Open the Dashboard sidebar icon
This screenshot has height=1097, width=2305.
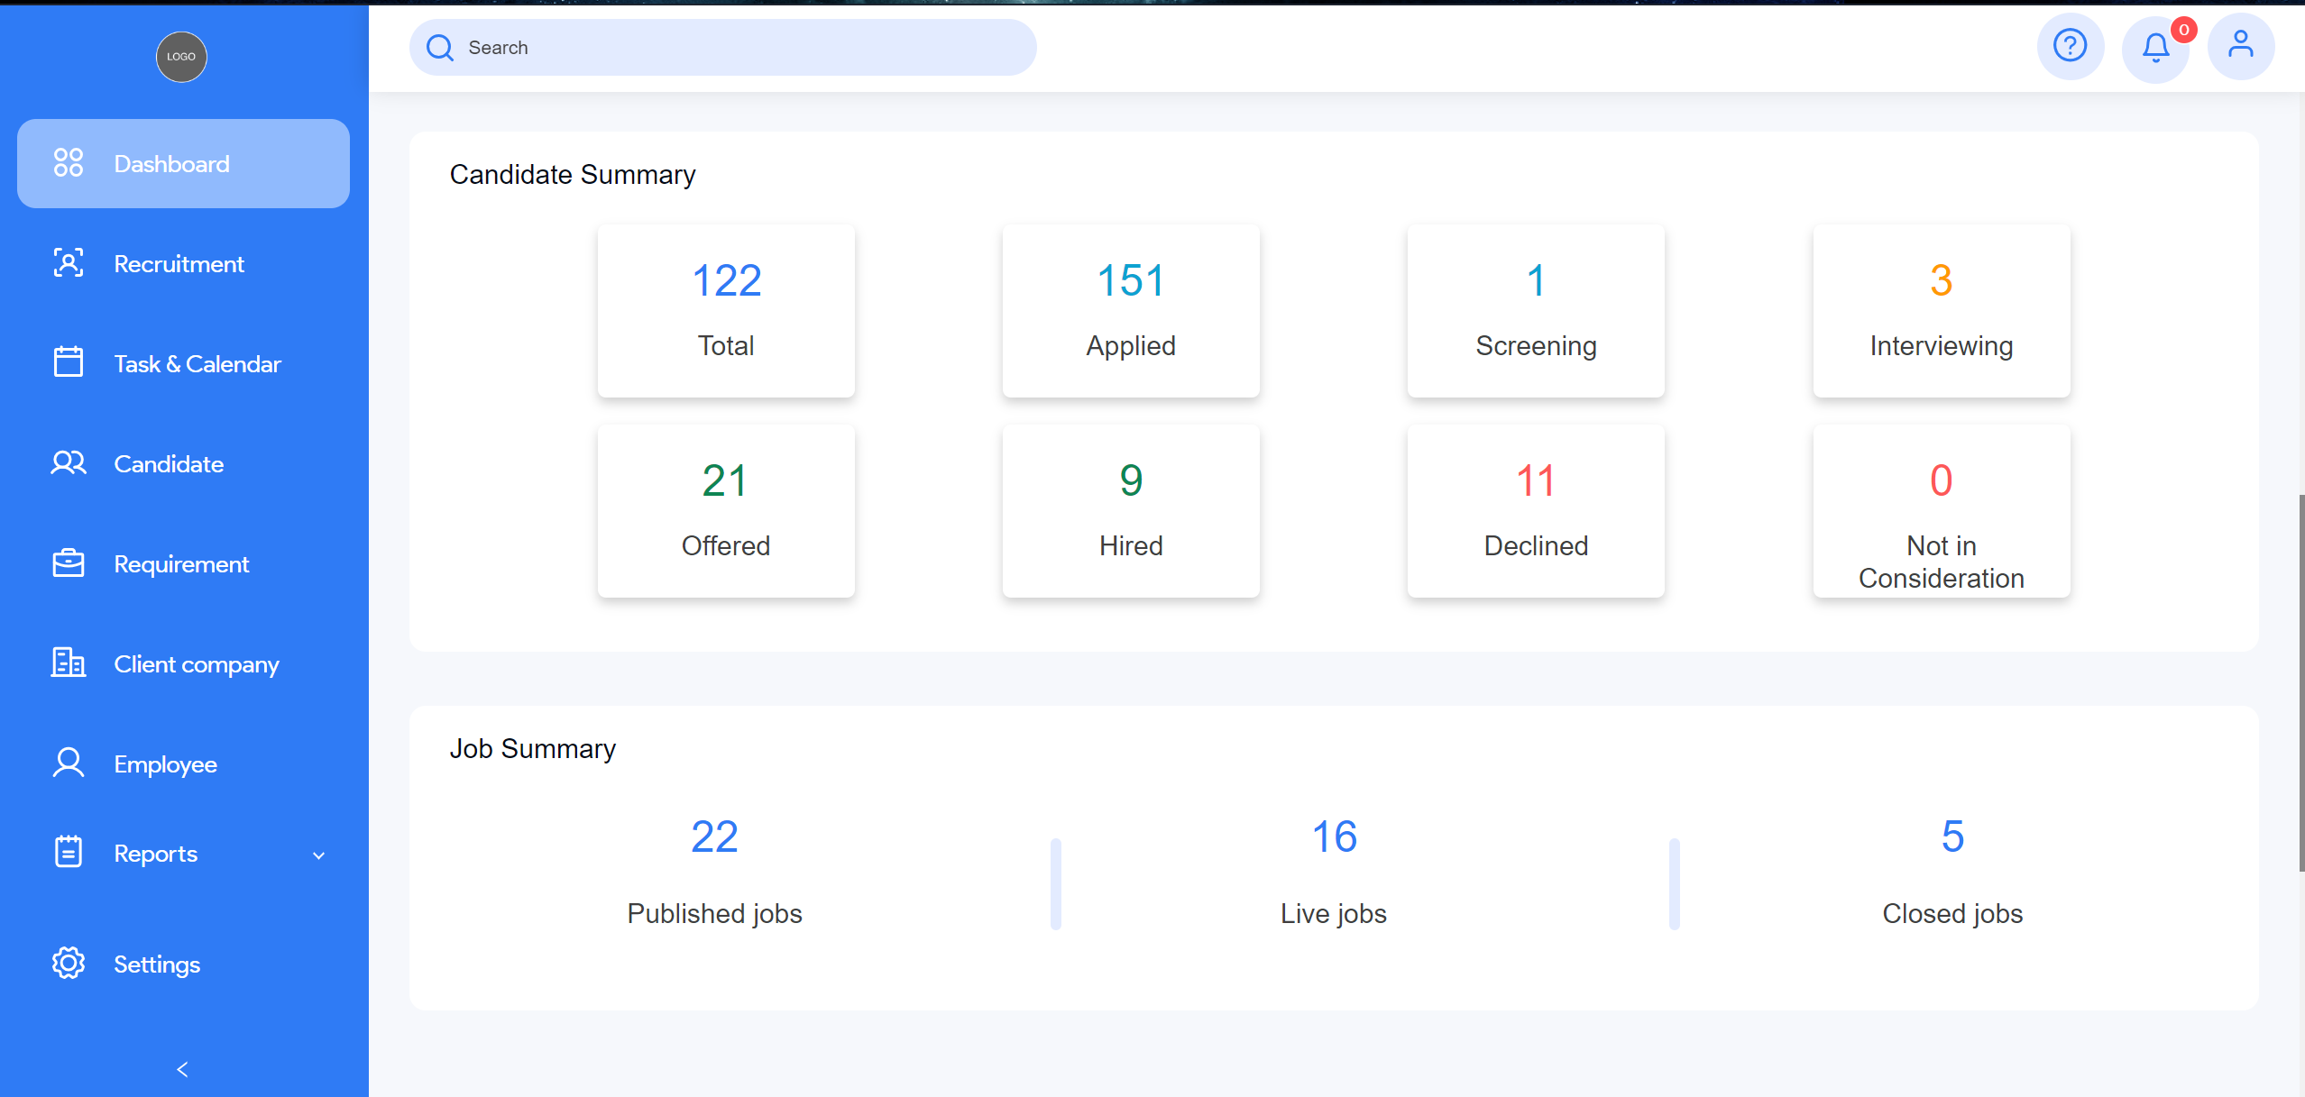(x=69, y=163)
